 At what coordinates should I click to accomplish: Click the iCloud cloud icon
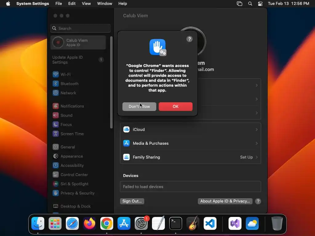pyautogui.click(x=126, y=129)
